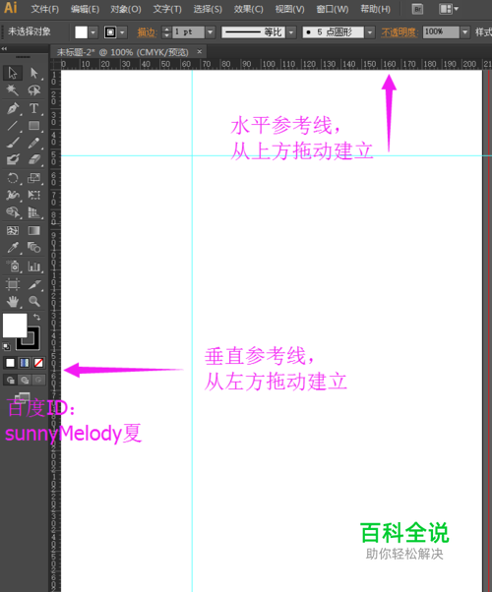Open the fill color dropdown
Screen dimensions: 492x592
92,32
